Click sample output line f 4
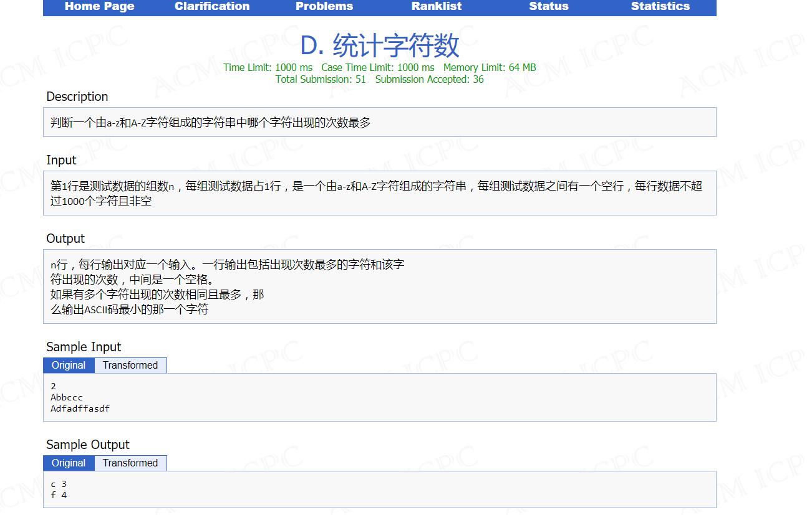The height and width of the screenshot is (515, 807). [x=59, y=495]
